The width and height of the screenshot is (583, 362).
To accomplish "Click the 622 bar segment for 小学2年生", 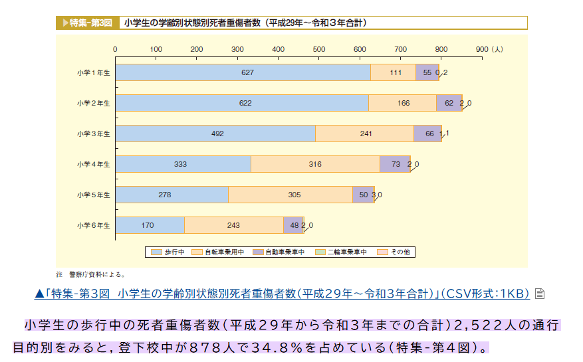I will (x=242, y=103).
